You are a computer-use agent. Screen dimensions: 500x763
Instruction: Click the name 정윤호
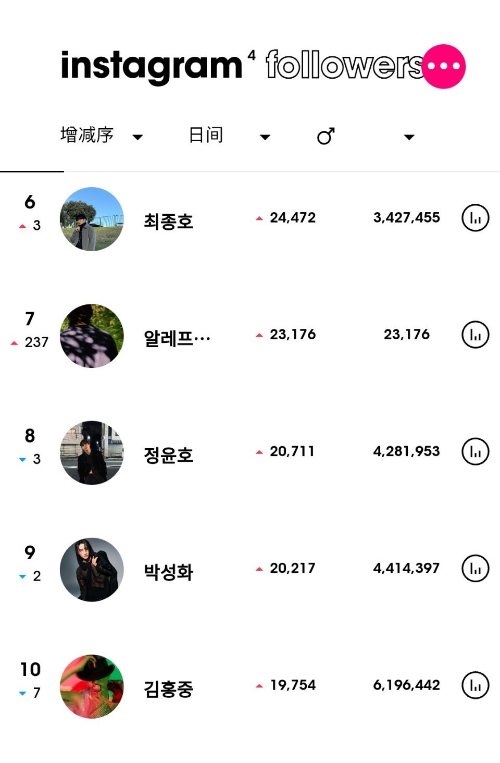pos(168,455)
